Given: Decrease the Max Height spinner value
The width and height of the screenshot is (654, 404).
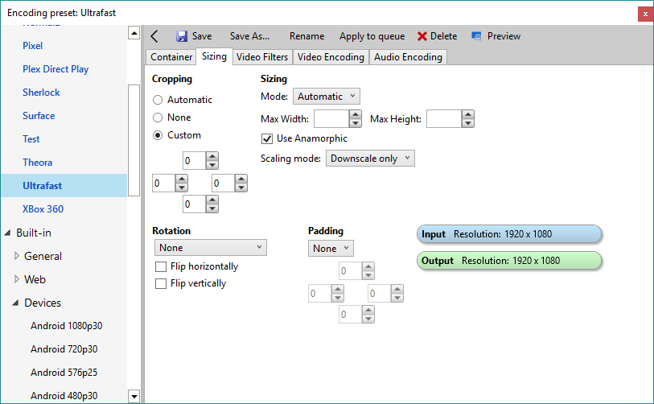Looking at the screenshot, I should tap(467, 123).
